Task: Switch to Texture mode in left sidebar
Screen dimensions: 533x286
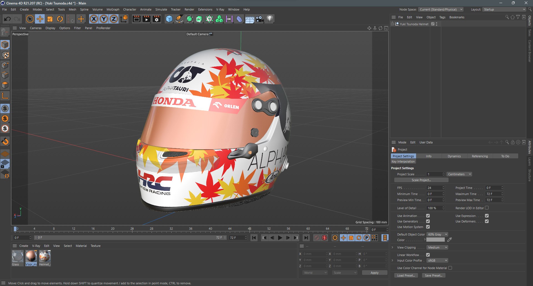Action: 5,55
